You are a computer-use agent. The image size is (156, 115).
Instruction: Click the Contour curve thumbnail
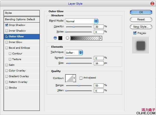click(69, 78)
